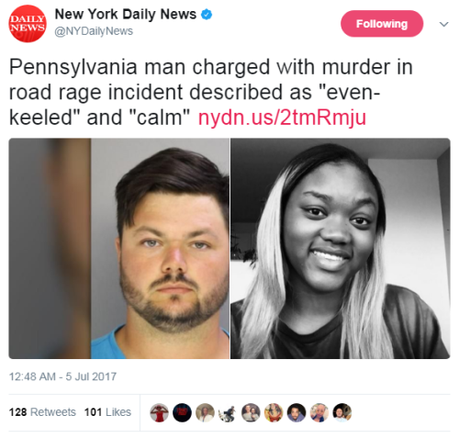The height and width of the screenshot is (438, 459).
Task: Click the 12:48 AM - 5 Jul 2017 timestamp
Action: tap(62, 376)
